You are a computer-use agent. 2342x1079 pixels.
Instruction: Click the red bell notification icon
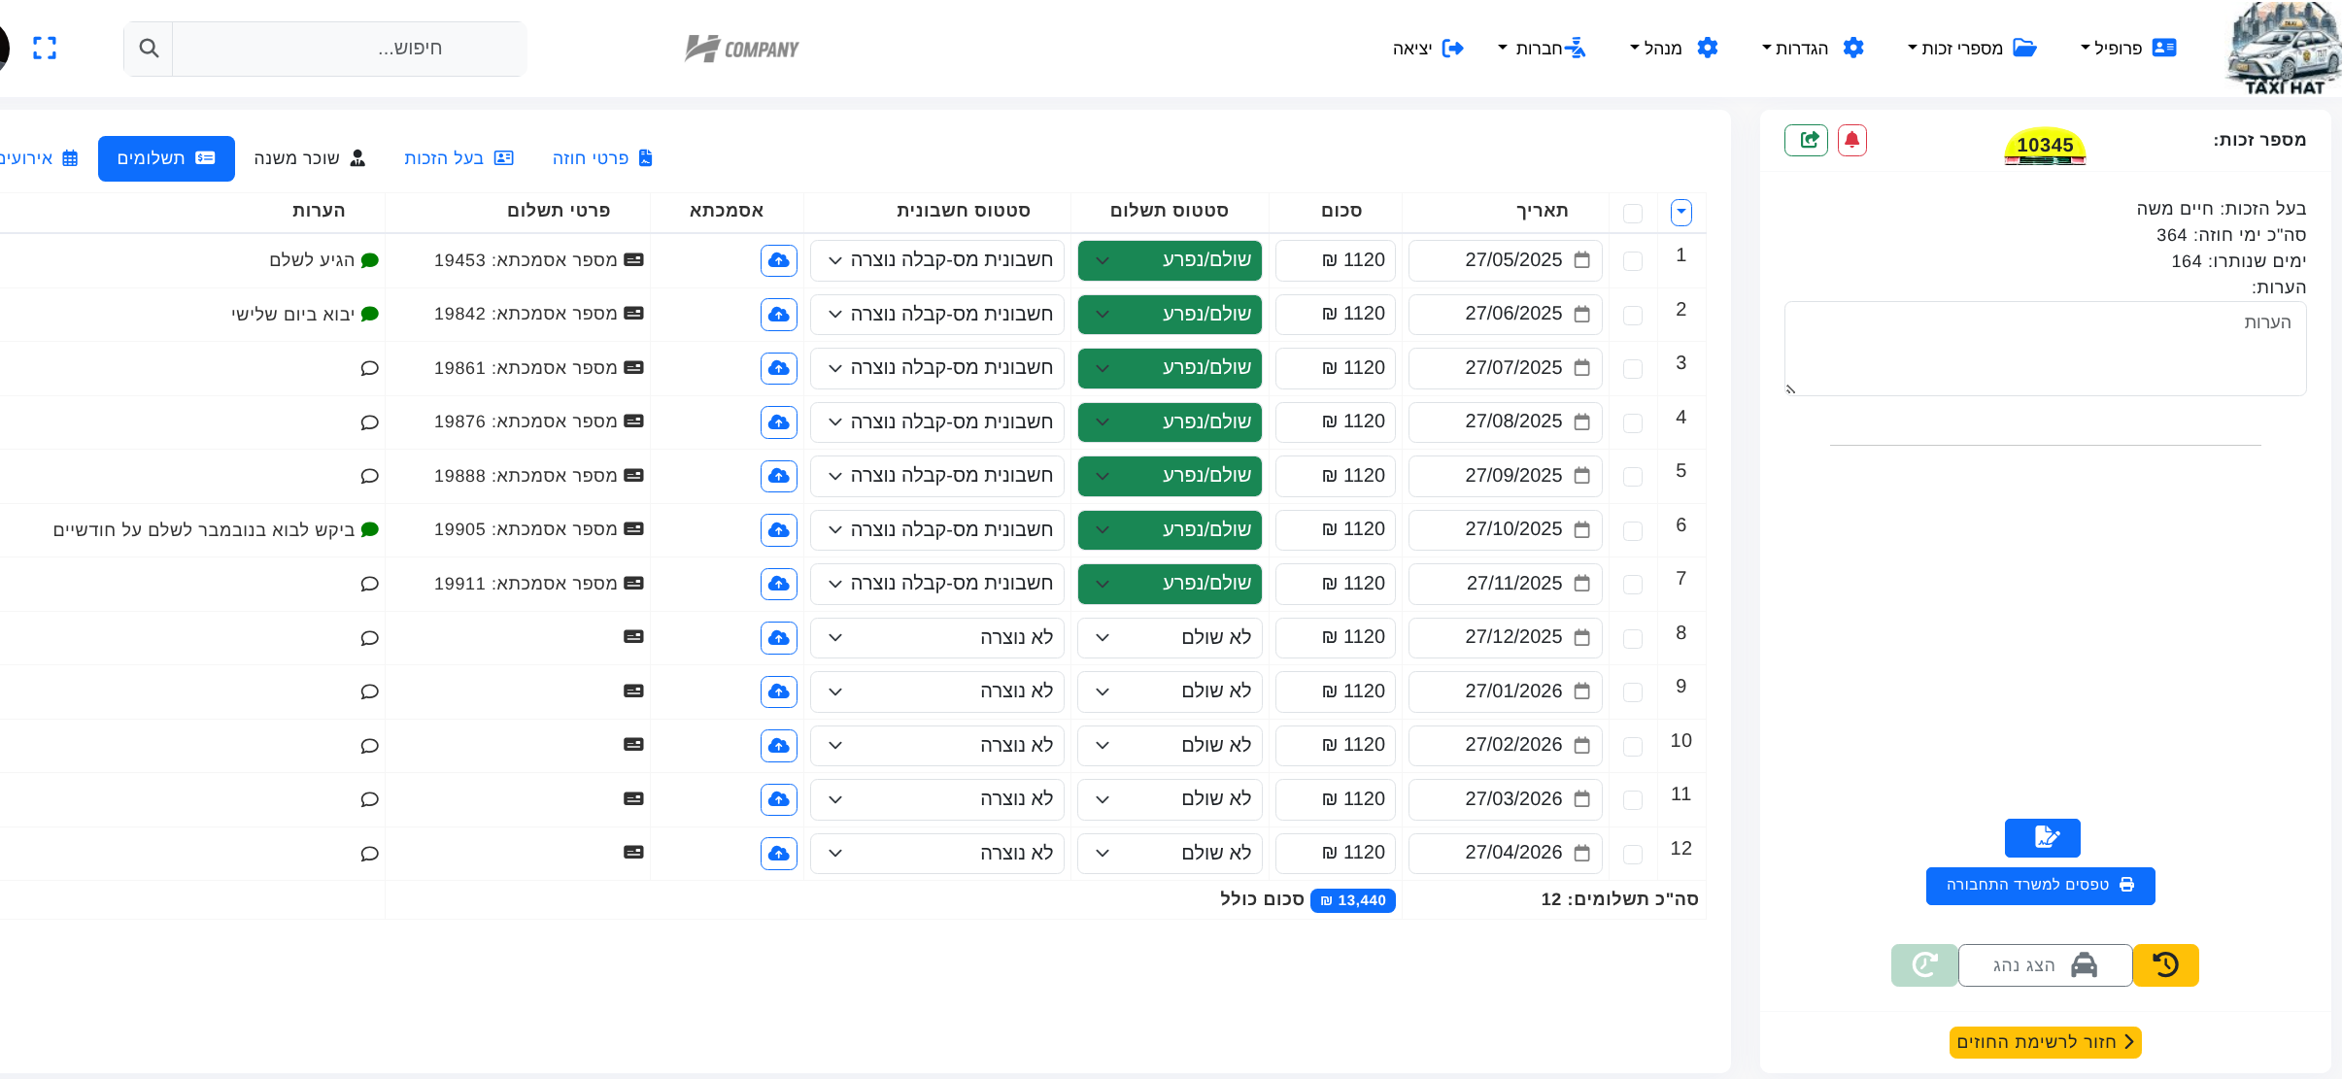click(1851, 140)
